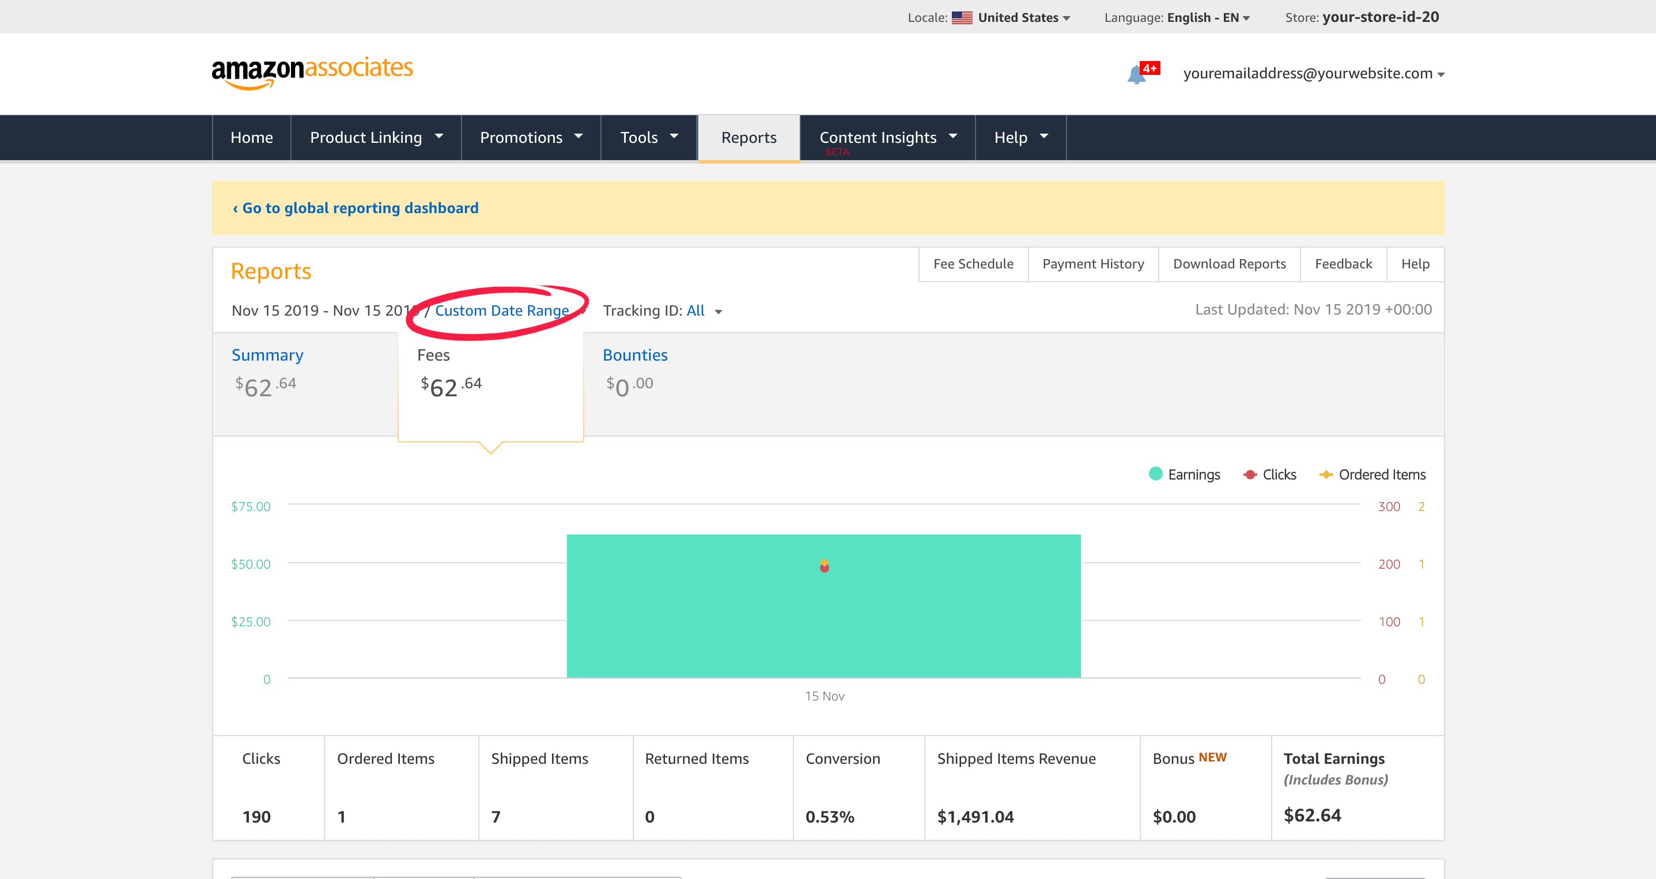Go to the Home nav item

pos(251,138)
